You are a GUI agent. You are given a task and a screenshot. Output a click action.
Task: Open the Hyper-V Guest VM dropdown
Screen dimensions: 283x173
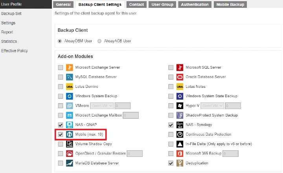pos(212,106)
